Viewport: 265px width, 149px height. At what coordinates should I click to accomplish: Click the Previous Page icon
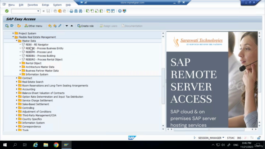click(92, 11)
